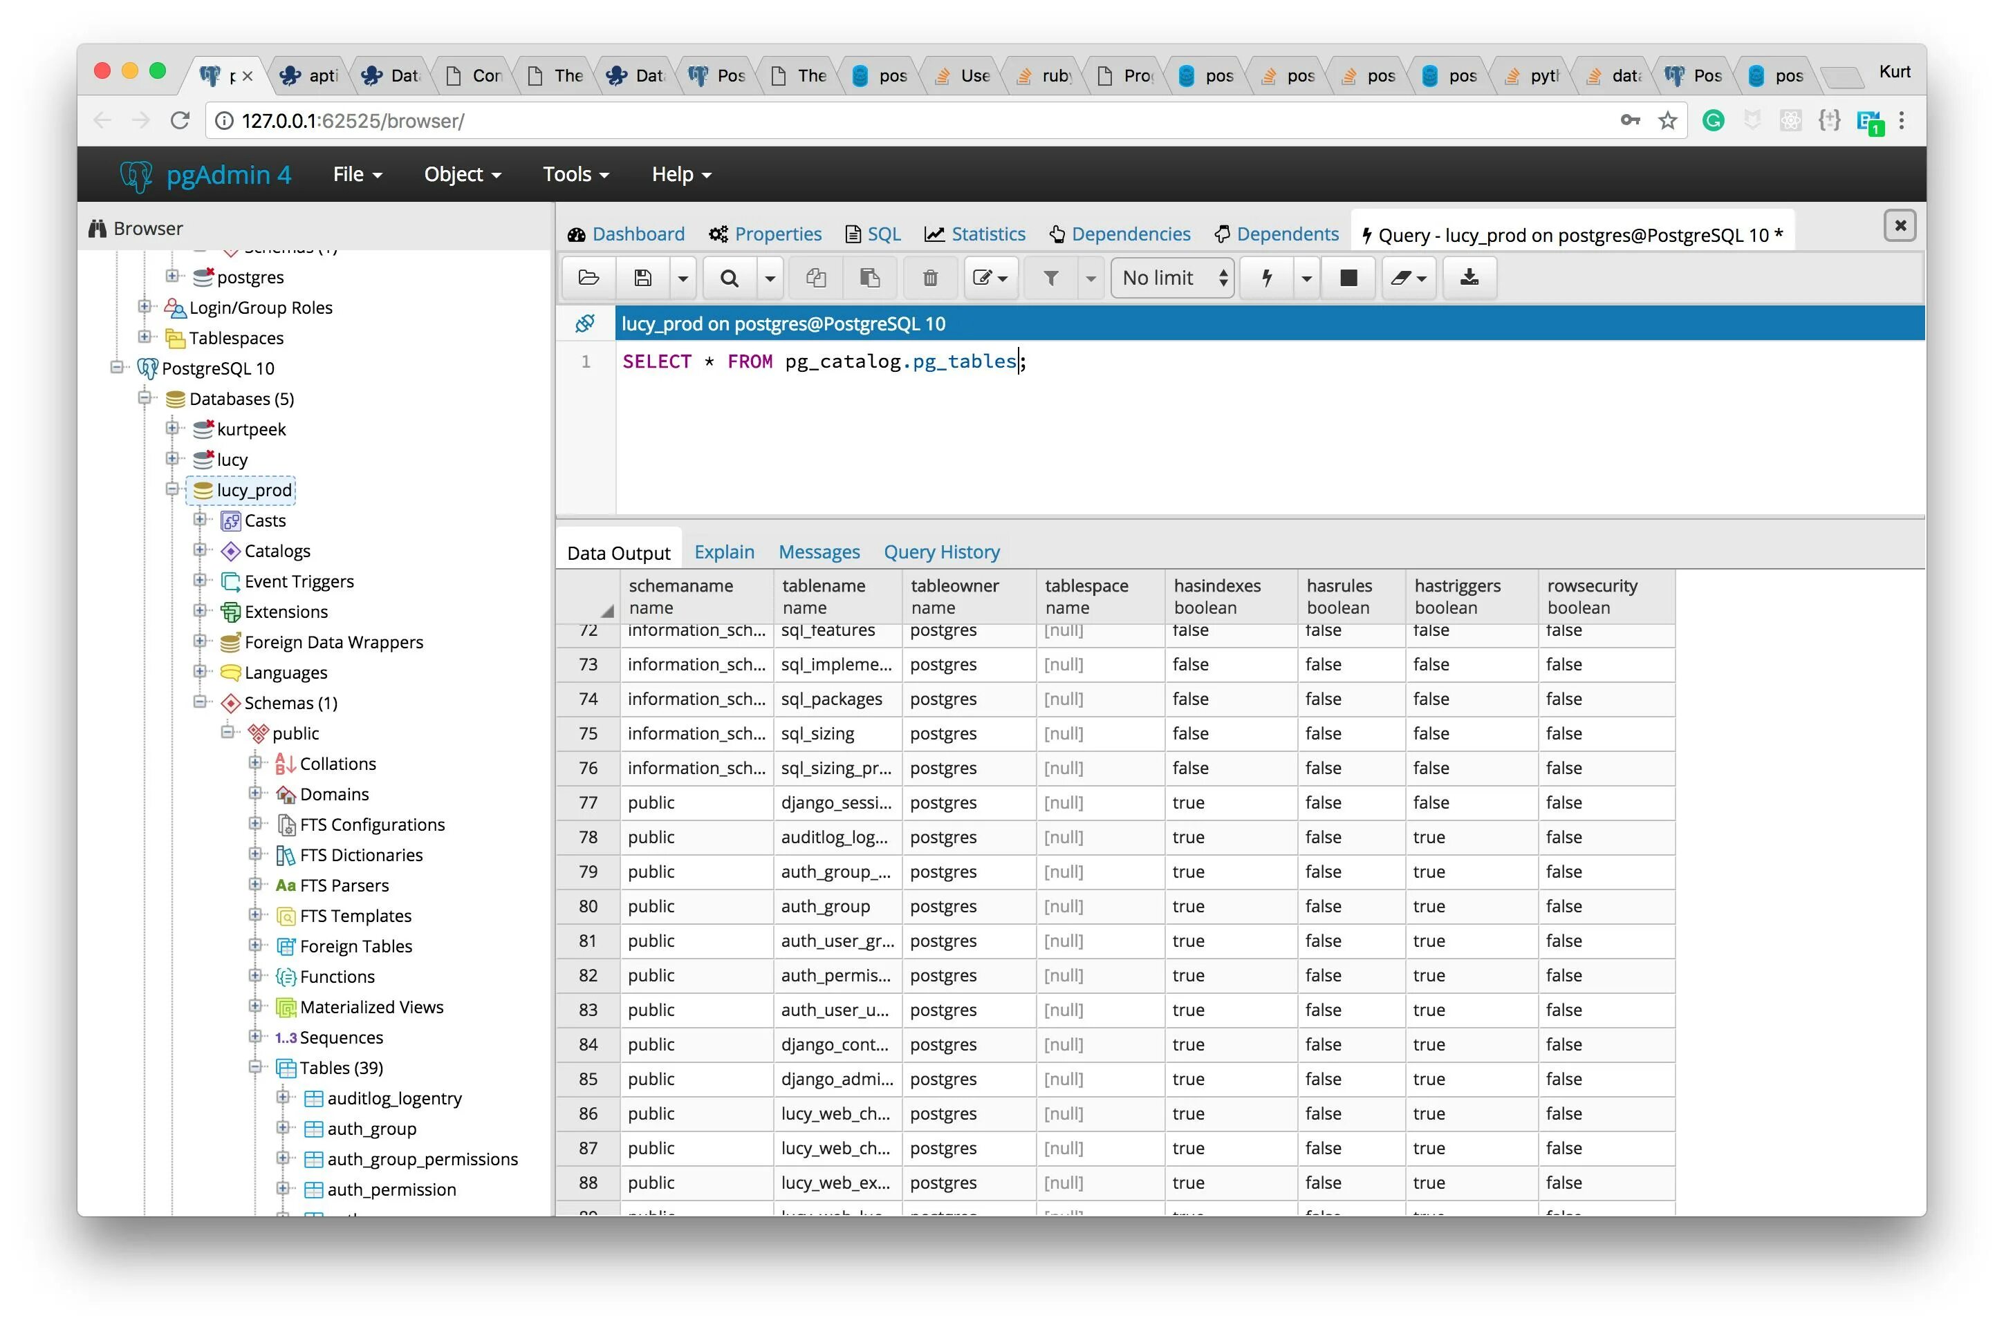Viewport: 2004px width, 1327px height.
Task: Click the Download as CSV icon
Action: (1469, 278)
